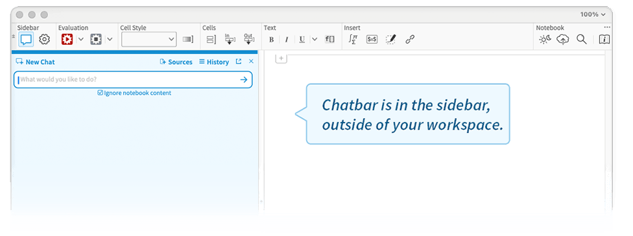Click the cloud publish icon

click(563, 39)
